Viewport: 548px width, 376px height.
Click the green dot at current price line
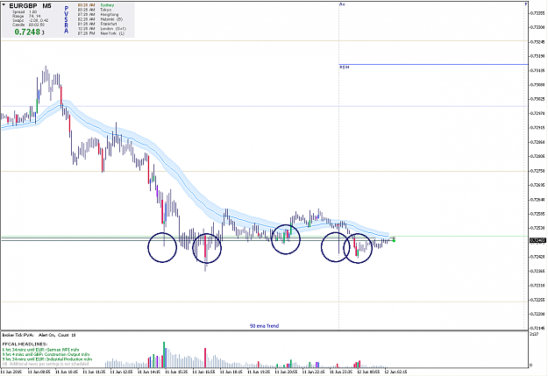pos(394,240)
